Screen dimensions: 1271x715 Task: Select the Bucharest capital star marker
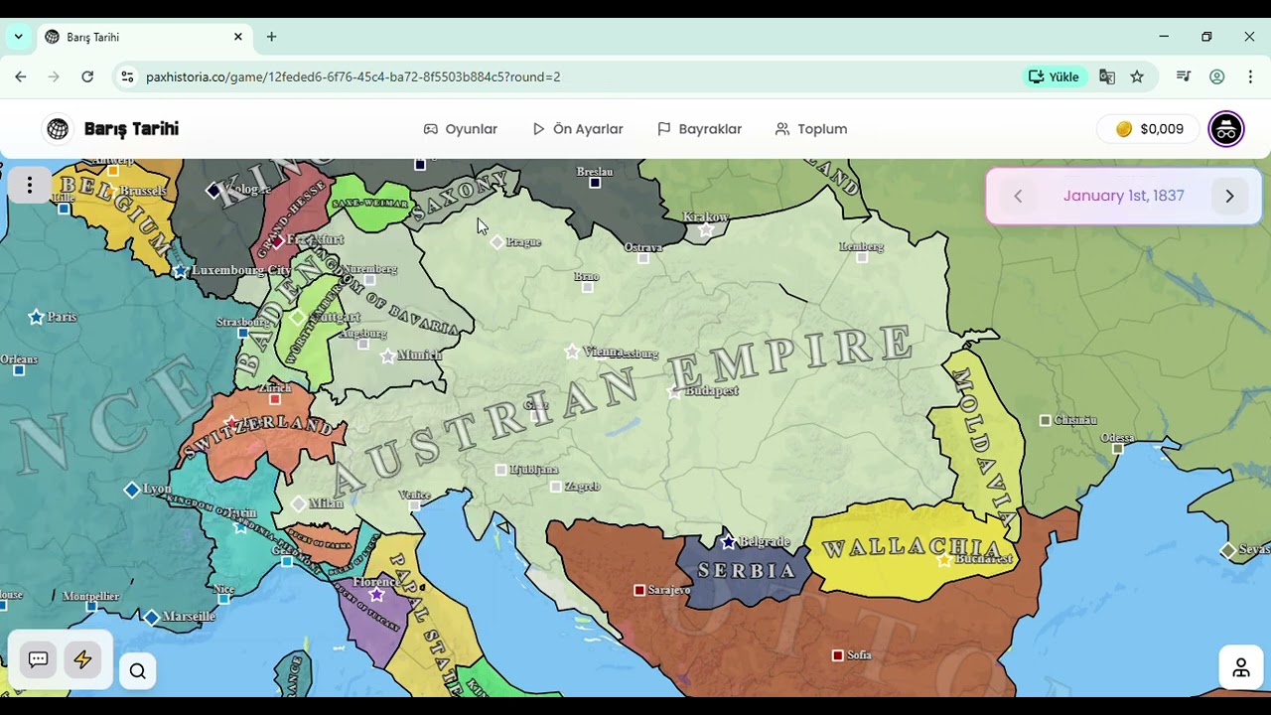(944, 560)
